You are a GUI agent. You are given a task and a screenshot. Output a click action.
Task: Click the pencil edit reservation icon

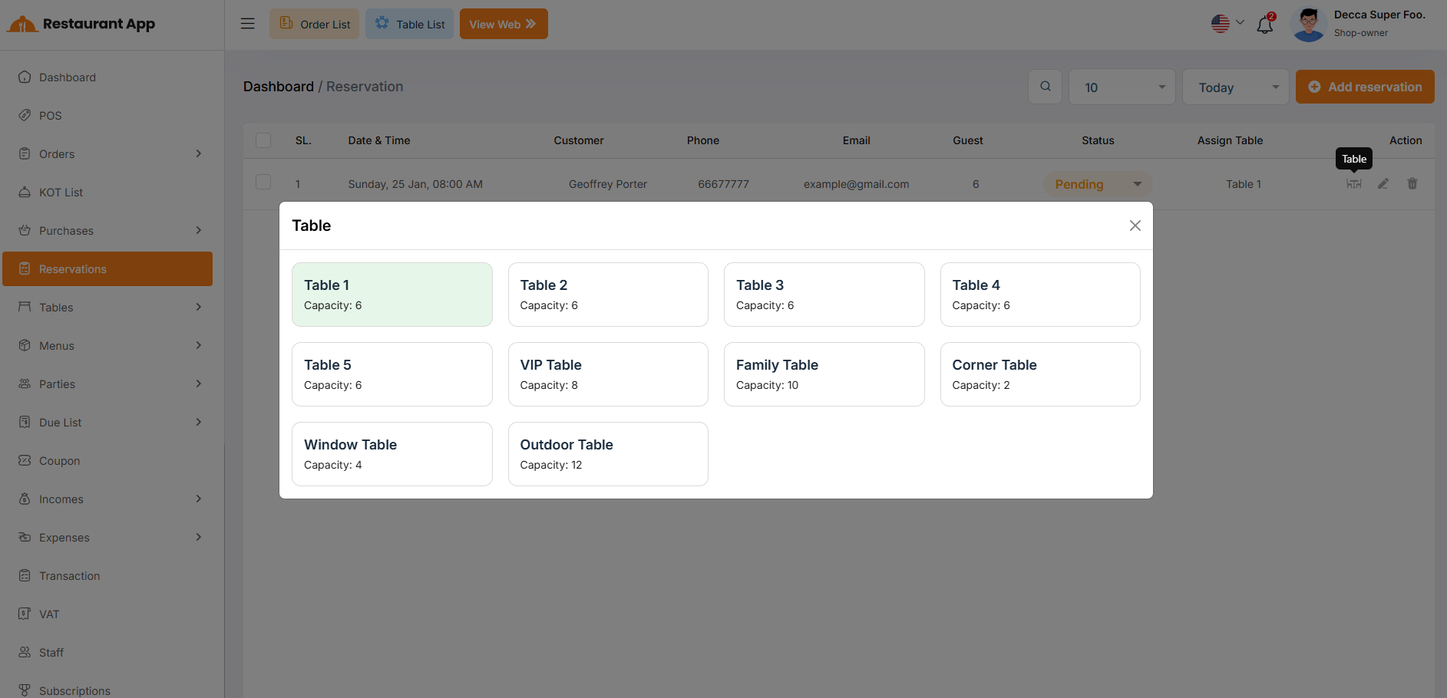click(1383, 184)
